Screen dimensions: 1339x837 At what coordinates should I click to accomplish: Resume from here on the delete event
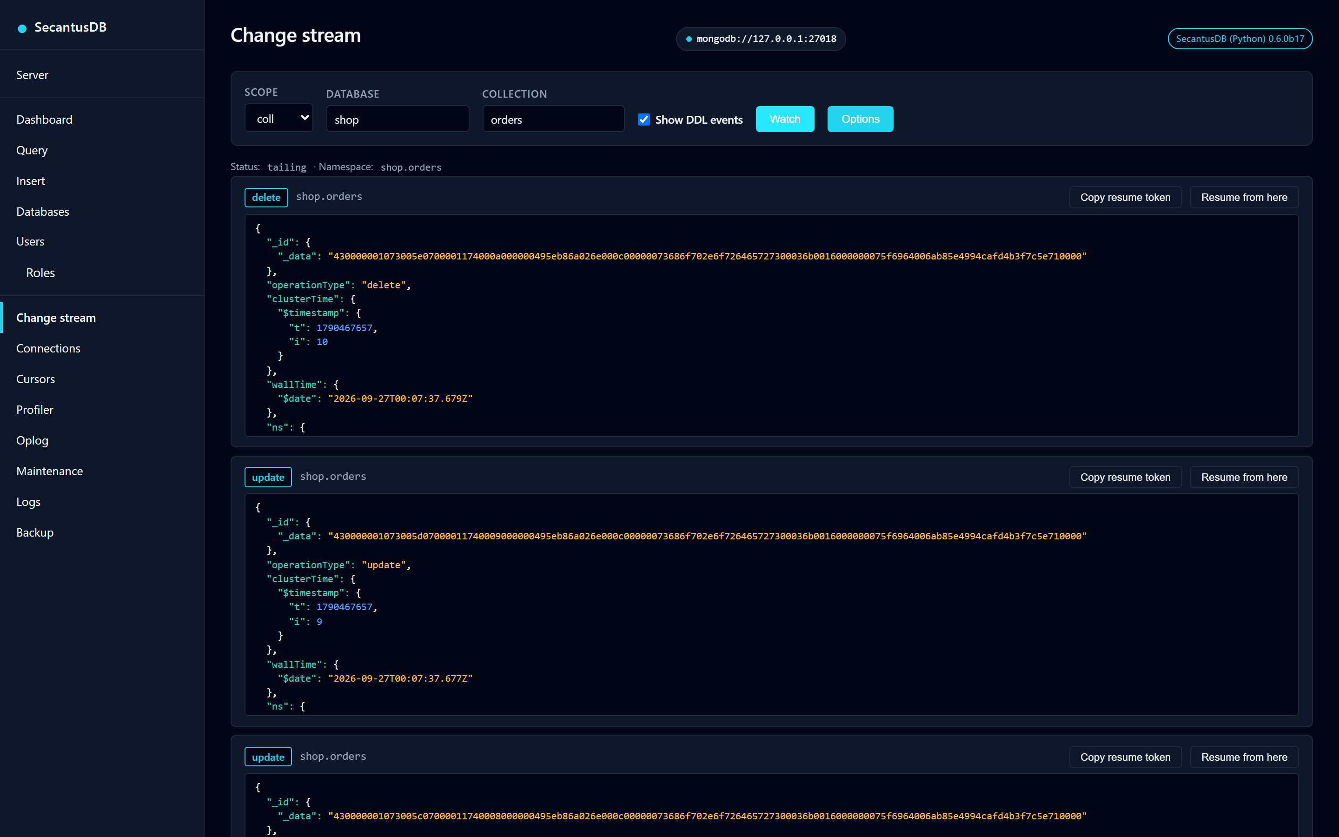pos(1244,198)
